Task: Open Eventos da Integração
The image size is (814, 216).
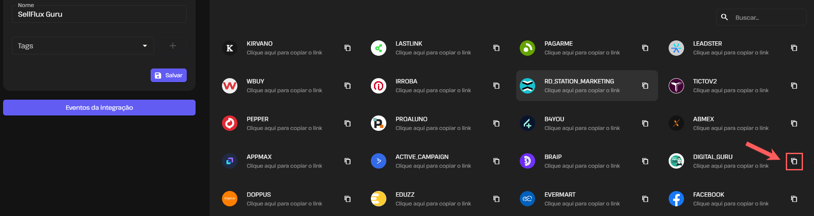Action: (99, 108)
